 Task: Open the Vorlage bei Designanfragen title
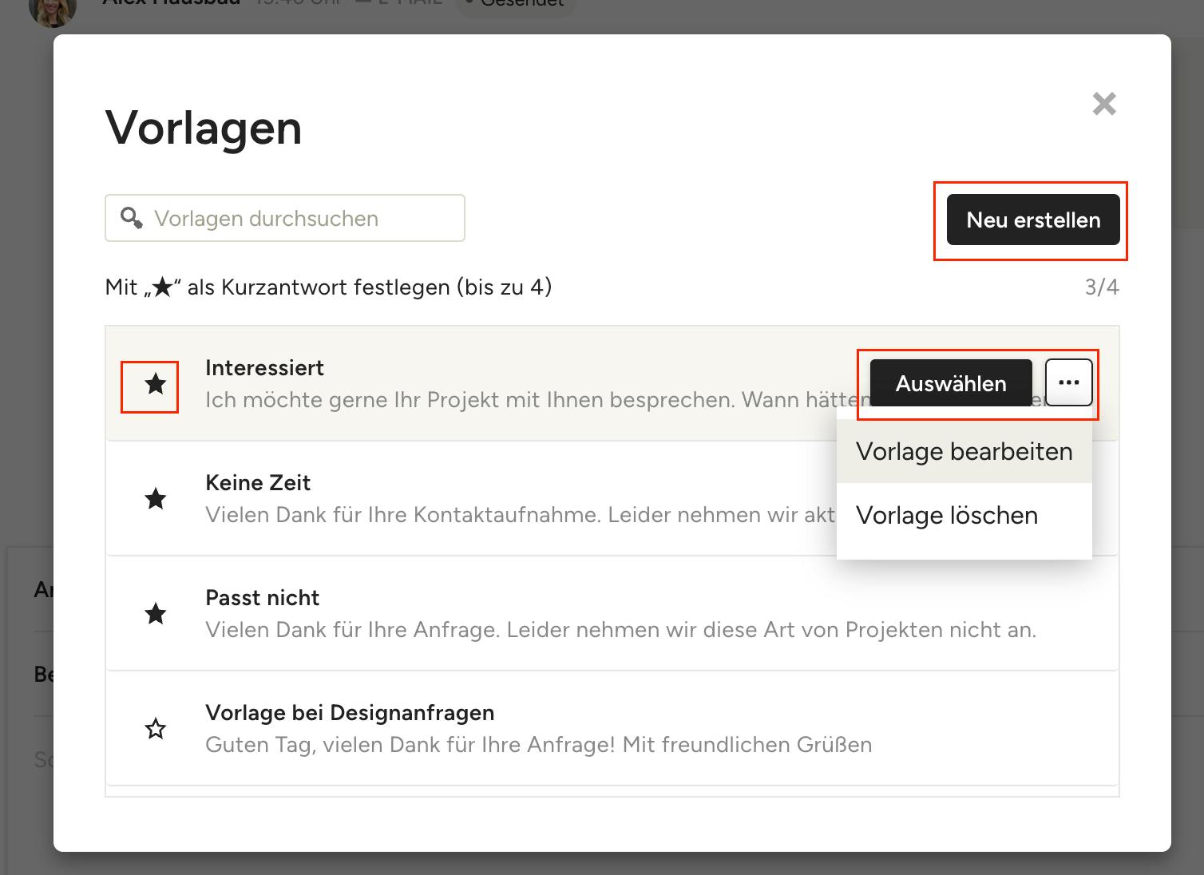[x=349, y=713]
